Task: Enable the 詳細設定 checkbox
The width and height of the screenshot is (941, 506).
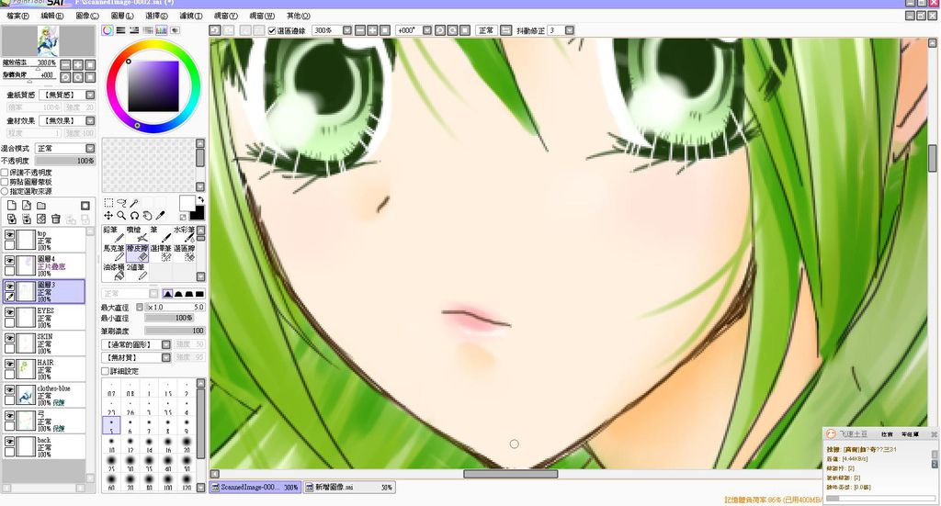Action: pos(105,371)
